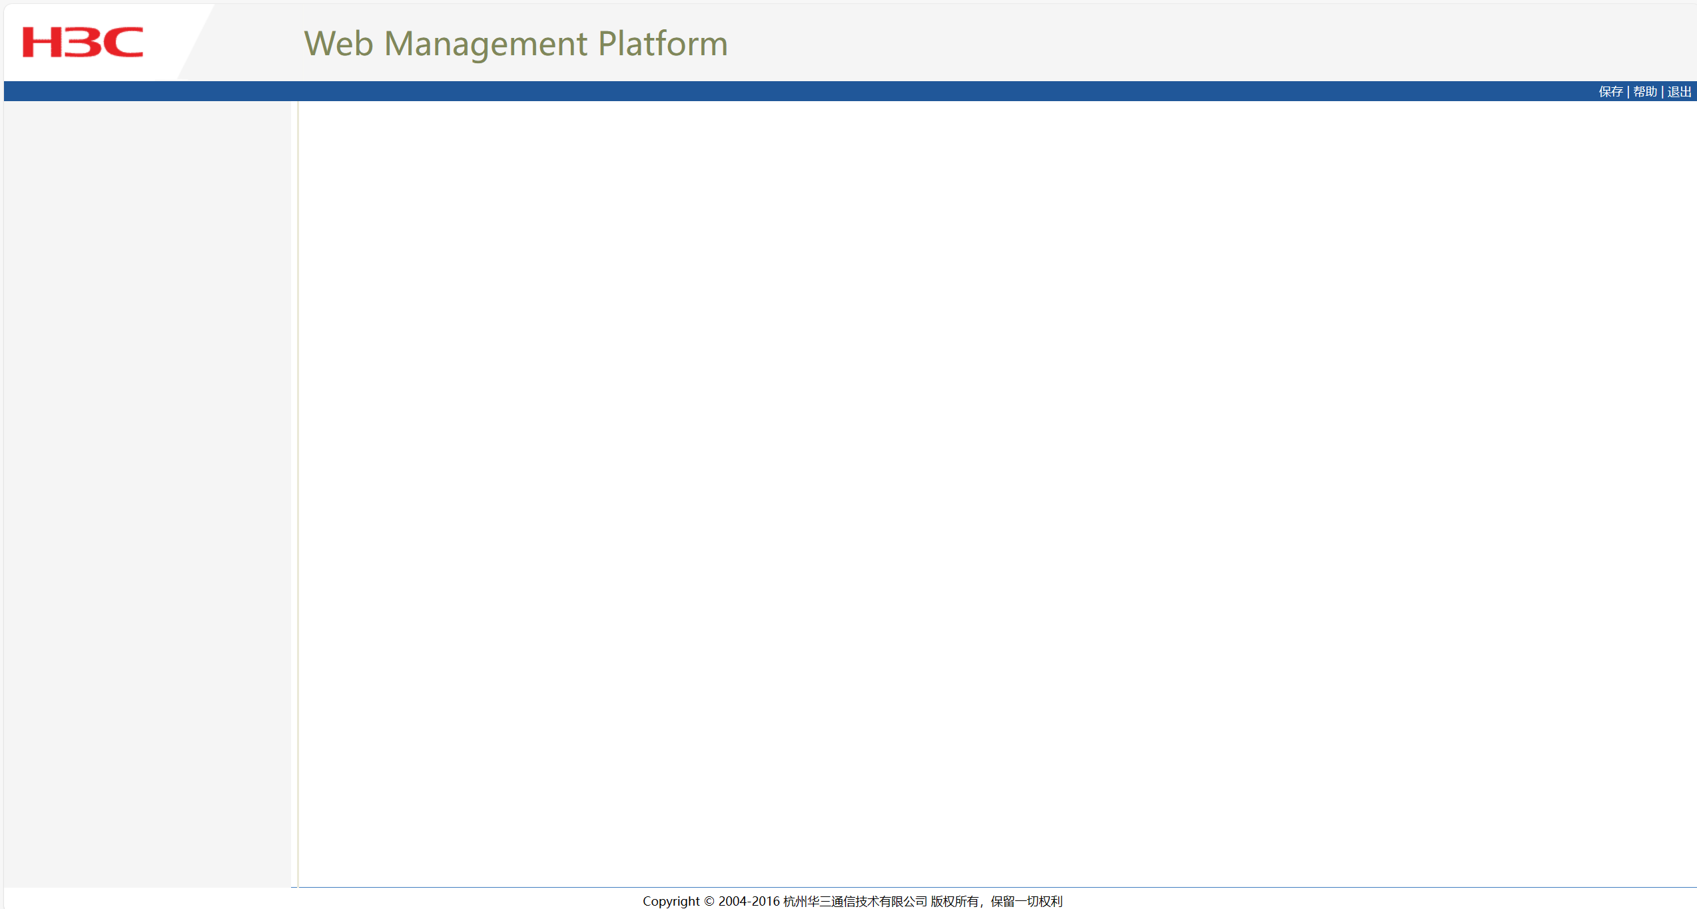Open help using the 帮助 link

[1644, 92]
